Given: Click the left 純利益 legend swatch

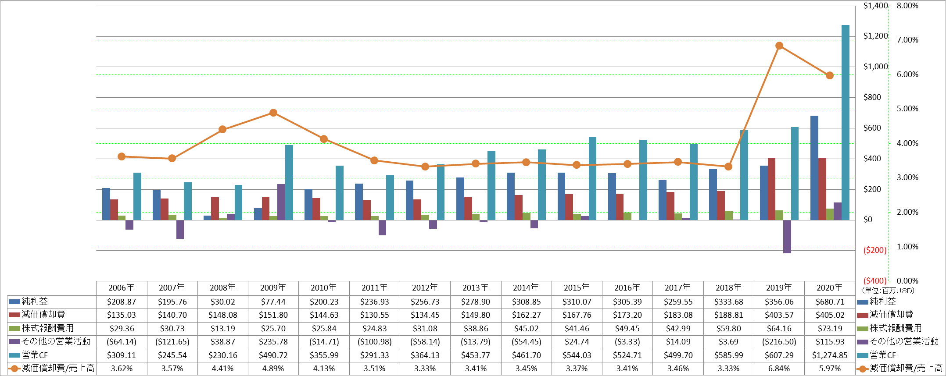Looking at the screenshot, I should pyautogui.click(x=14, y=302).
